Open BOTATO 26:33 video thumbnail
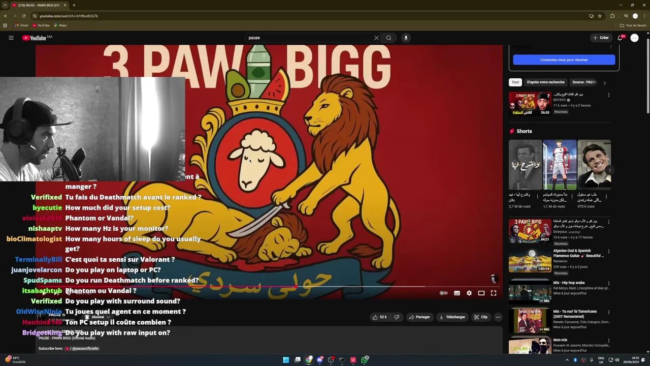Image resolution: width=650 pixels, height=366 pixels. 530,104
